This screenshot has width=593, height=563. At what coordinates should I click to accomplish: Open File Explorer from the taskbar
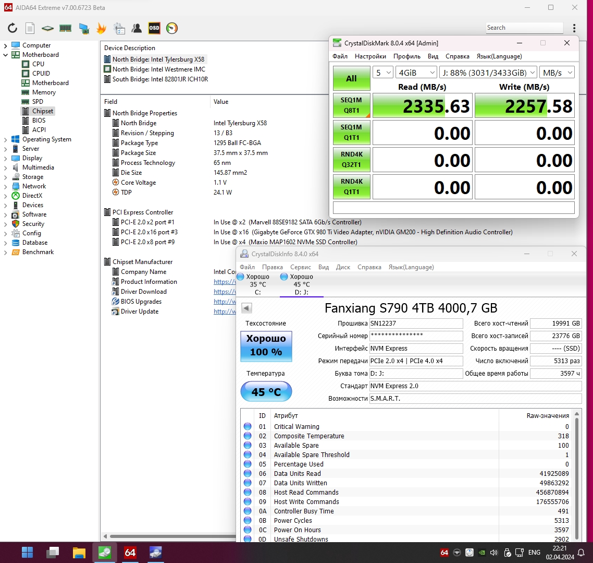click(x=79, y=552)
